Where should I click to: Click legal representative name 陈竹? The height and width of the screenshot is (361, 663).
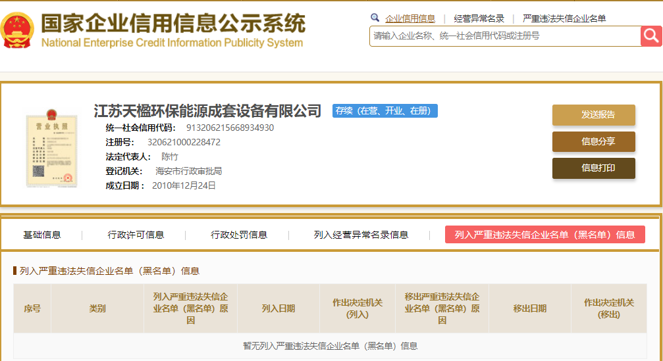(x=170, y=156)
